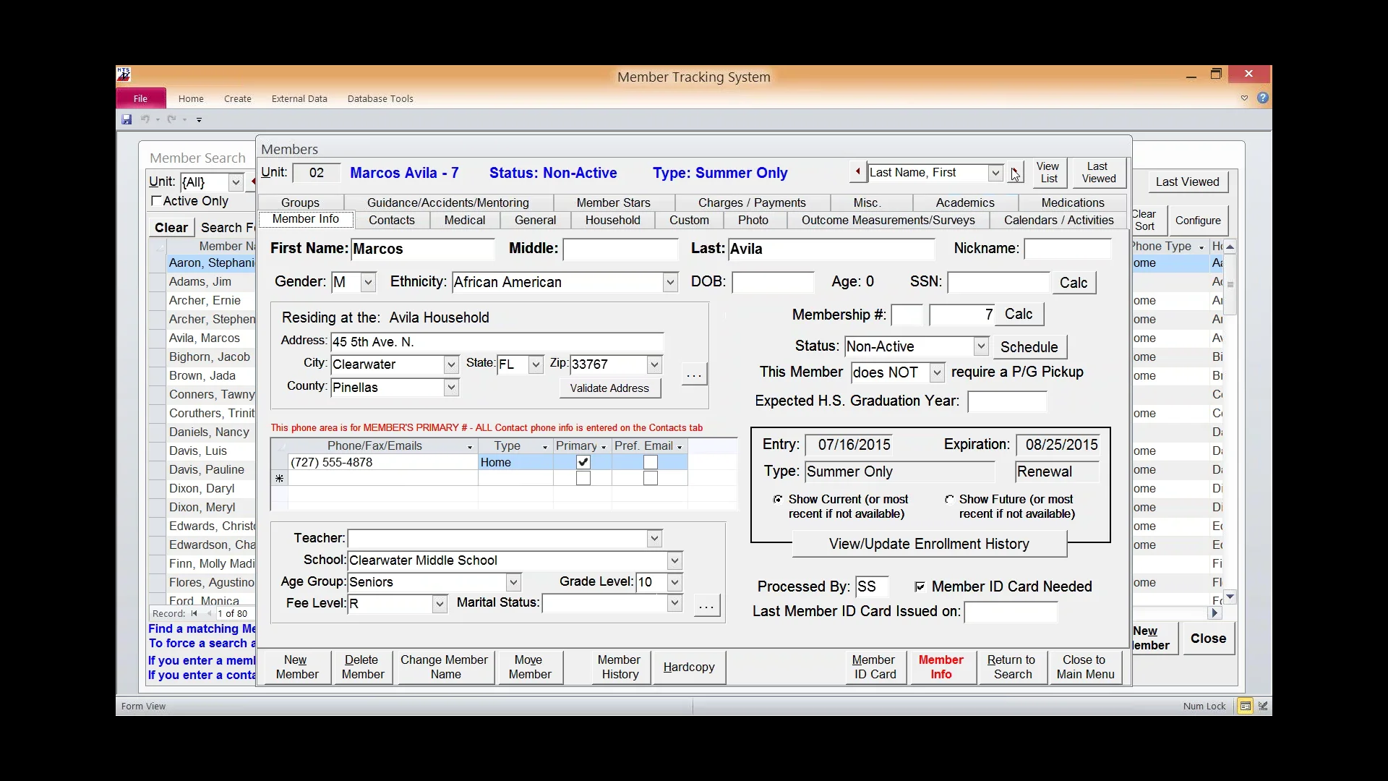Click the Nickname input field
Screen dimensions: 1388x781
1067,249
